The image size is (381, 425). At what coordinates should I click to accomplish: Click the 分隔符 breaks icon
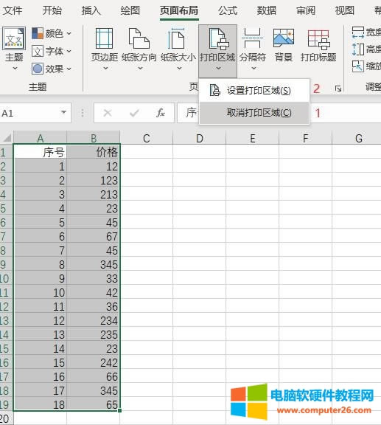click(x=253, y=39)
